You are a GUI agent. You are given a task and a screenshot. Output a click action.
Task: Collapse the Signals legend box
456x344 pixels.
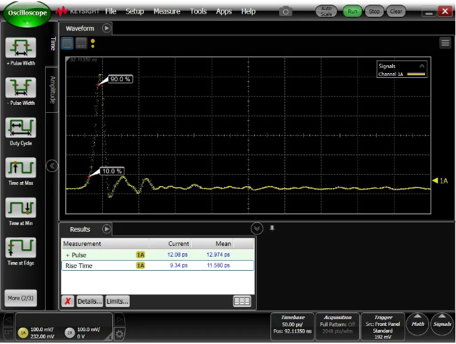pos(422,66)
